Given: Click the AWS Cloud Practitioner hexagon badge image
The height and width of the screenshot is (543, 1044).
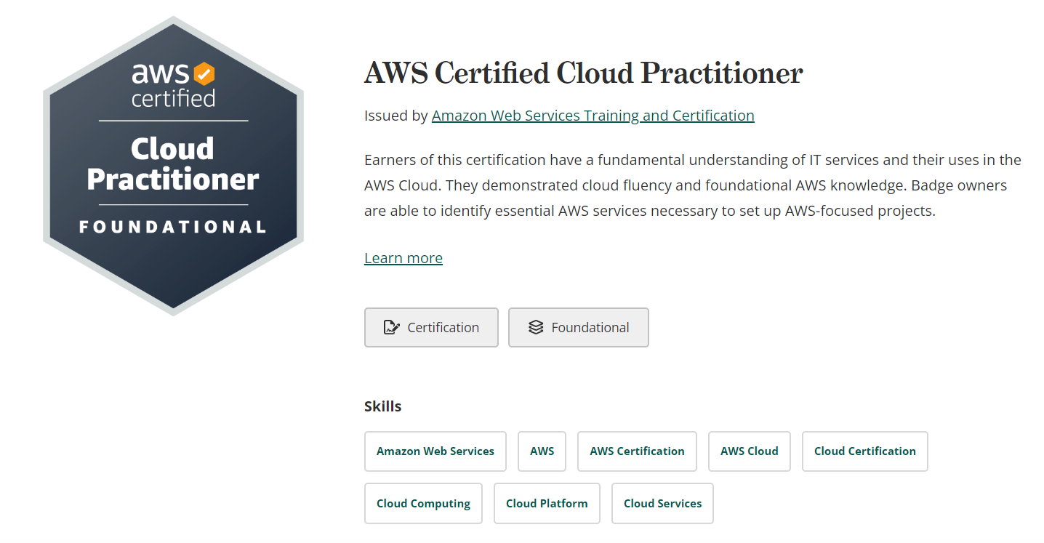Looking at the screenshot, I should point(173,166).
